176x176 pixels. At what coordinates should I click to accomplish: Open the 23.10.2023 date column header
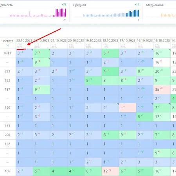[x=24, y=41]
